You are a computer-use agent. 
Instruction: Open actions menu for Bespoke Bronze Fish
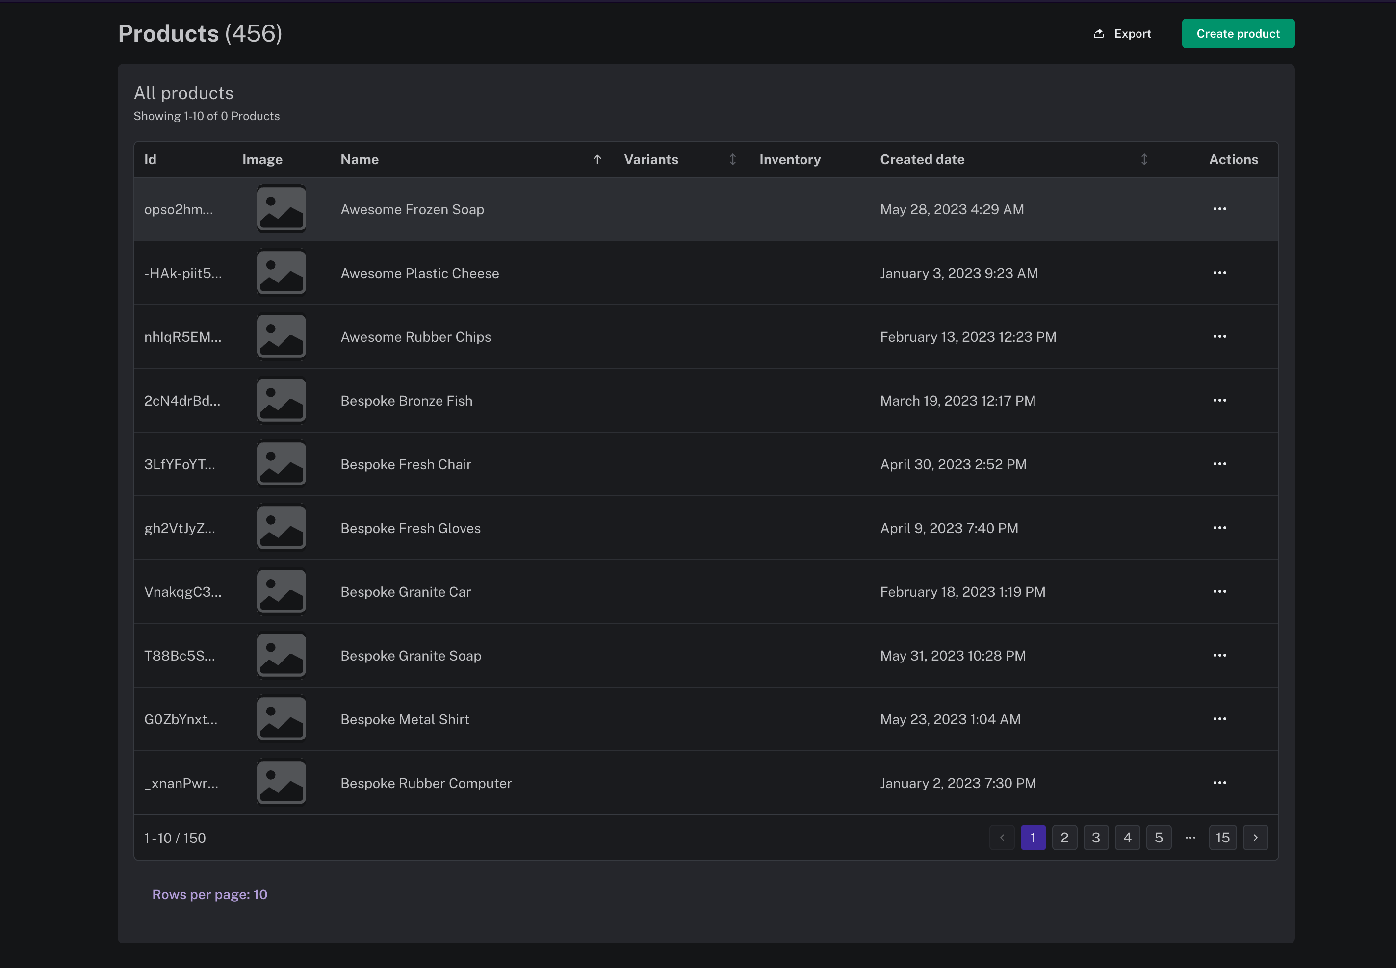pyautogui.click(x=1219, y=400)
